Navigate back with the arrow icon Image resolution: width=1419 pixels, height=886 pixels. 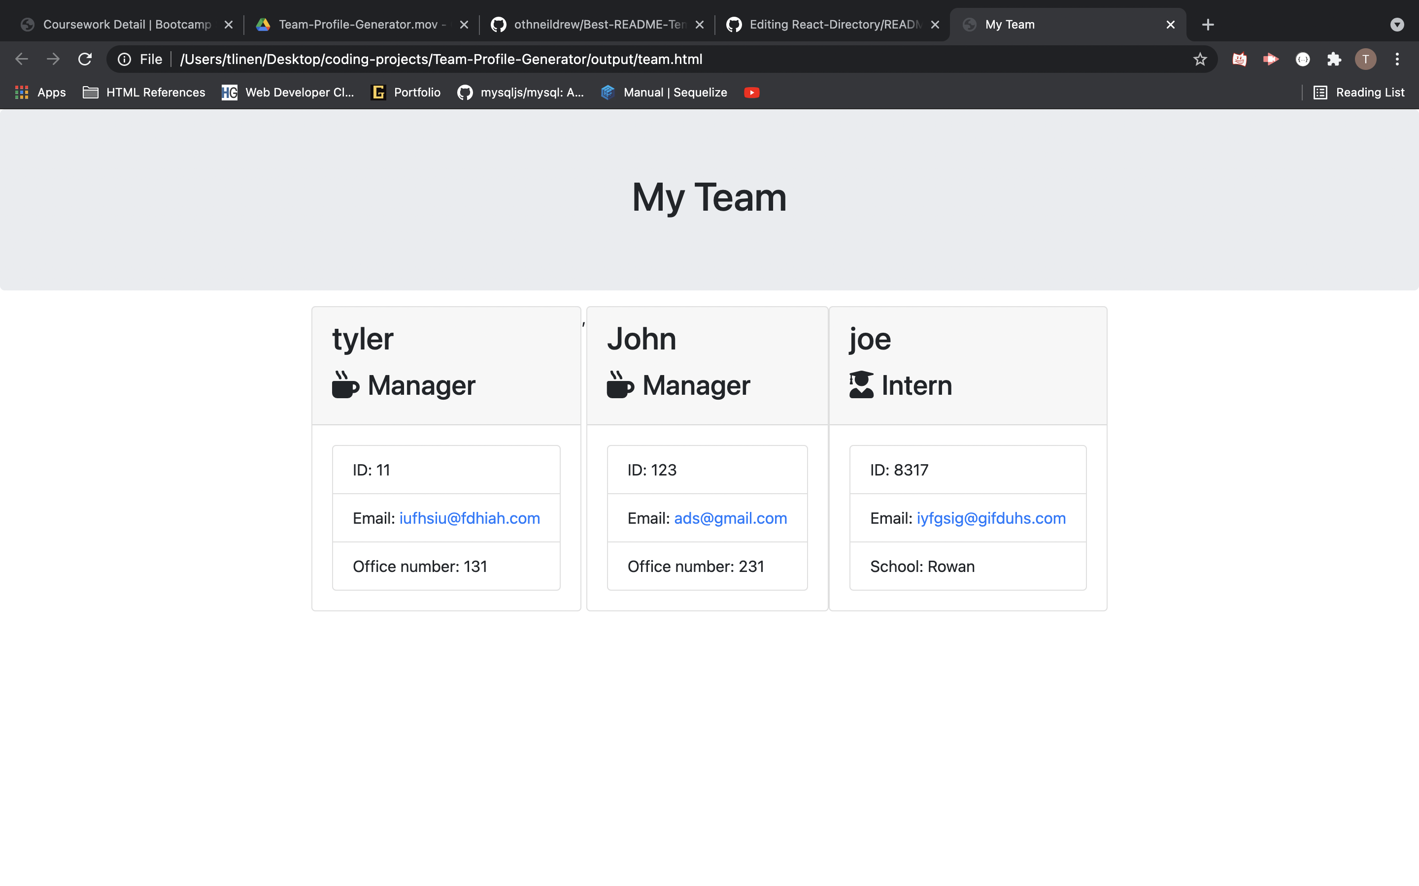point(21,59)
